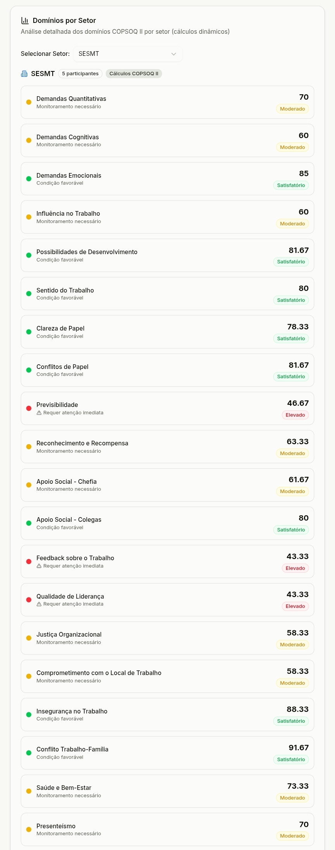Image resolution: width=335 pixels, height=850 pixels.
Task: Click the bar chart icon beside Domínios por Setor
Action: pyautogui.click(x=25, y=21)
